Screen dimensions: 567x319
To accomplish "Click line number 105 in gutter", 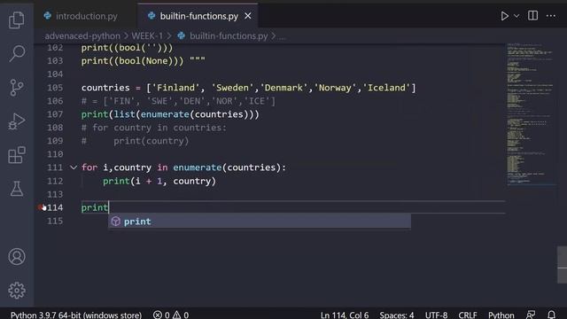I will pyautogui.click(x=55, y=88).
